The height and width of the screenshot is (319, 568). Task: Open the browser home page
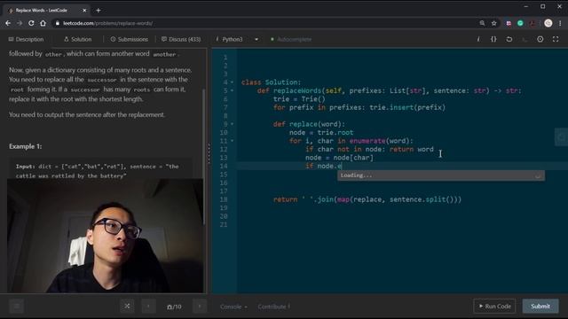point(43,23)
